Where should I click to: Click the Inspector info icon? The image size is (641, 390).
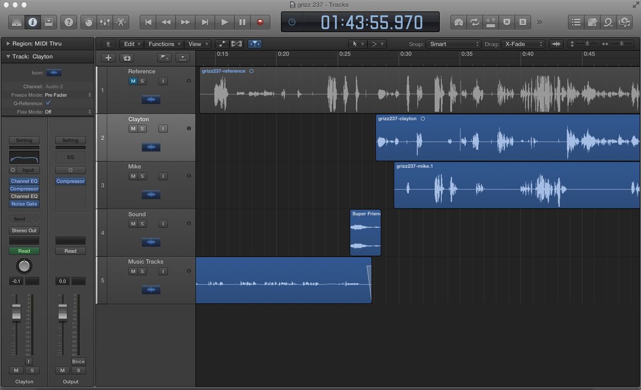point(32,23)
